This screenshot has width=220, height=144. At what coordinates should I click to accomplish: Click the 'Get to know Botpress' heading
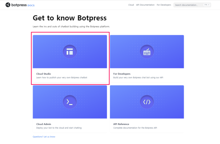pyautogui.click(x=70, y=18)
